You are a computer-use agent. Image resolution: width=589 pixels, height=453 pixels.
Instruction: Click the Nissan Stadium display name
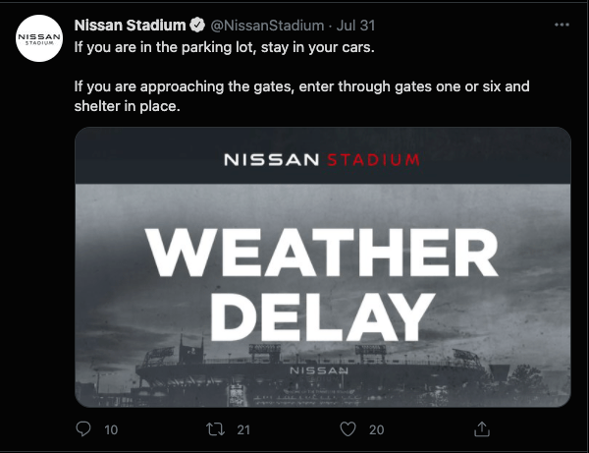[x=130, y=25]
